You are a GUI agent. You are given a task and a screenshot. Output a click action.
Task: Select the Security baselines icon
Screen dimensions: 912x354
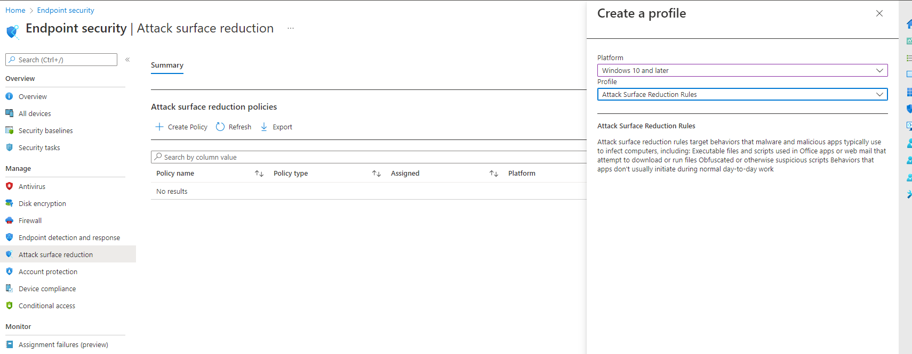coord(9,130)
